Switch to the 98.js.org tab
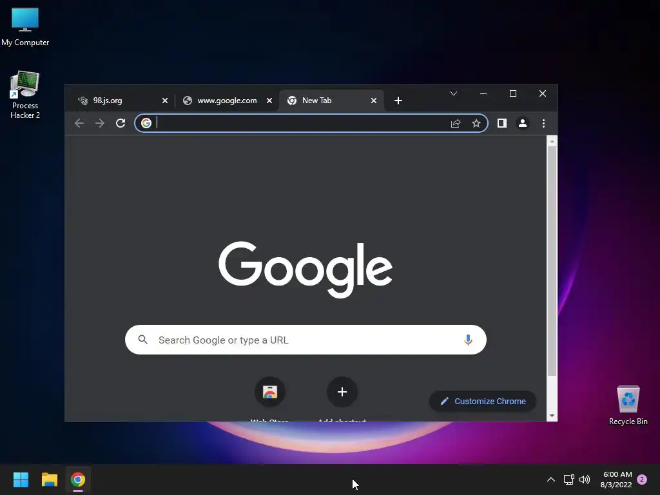Screen dimensions: 660x495 [x=122, y=101]
